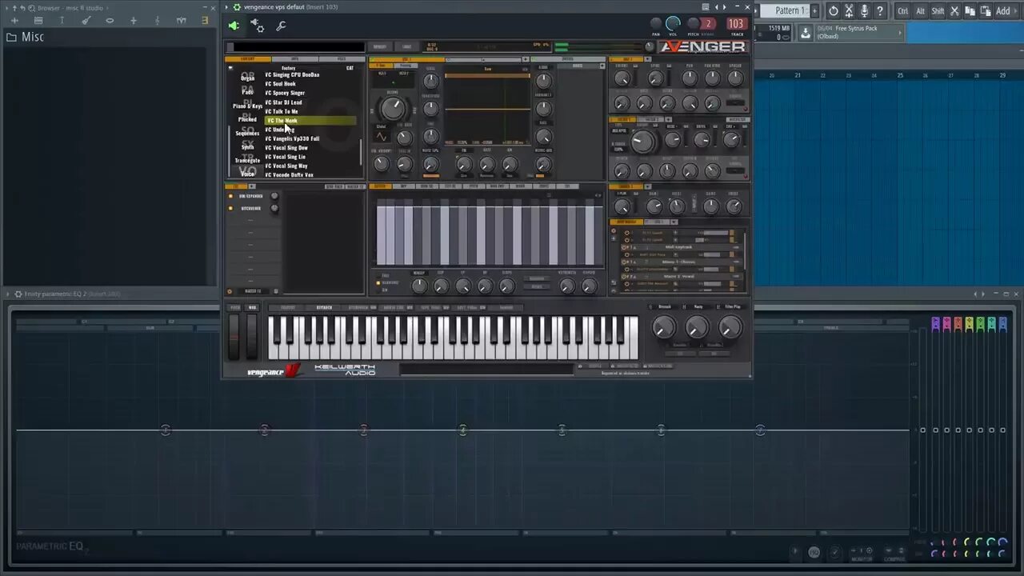Click the yellow icon at Browser toolbar end
Screen dimensions: 1024x576
click(x=205, y=20)
